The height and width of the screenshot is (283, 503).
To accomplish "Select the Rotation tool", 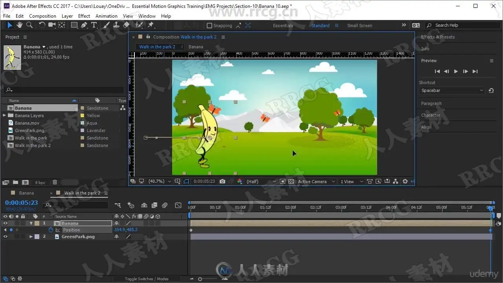I will point(42,25).
